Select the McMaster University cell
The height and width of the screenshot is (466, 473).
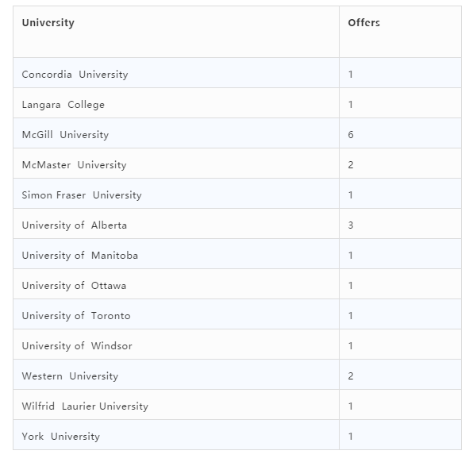pos(176,164)
